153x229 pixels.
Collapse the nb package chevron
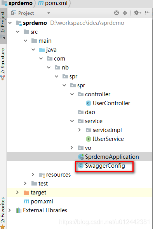tap(49, 68)
